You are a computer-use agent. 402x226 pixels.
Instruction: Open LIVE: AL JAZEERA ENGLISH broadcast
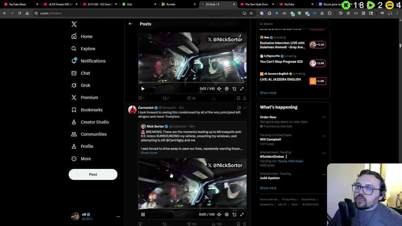click(280, 79)
